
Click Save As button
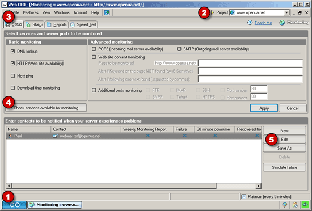point(284,148)
